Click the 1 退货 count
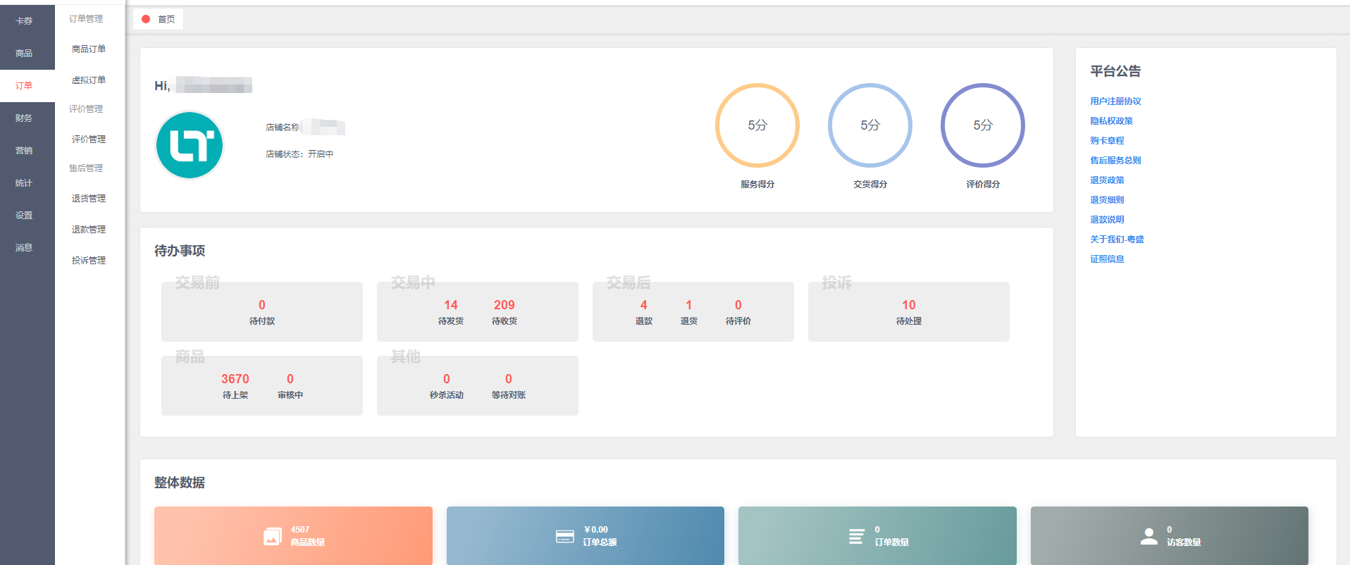 coord(689,305)
